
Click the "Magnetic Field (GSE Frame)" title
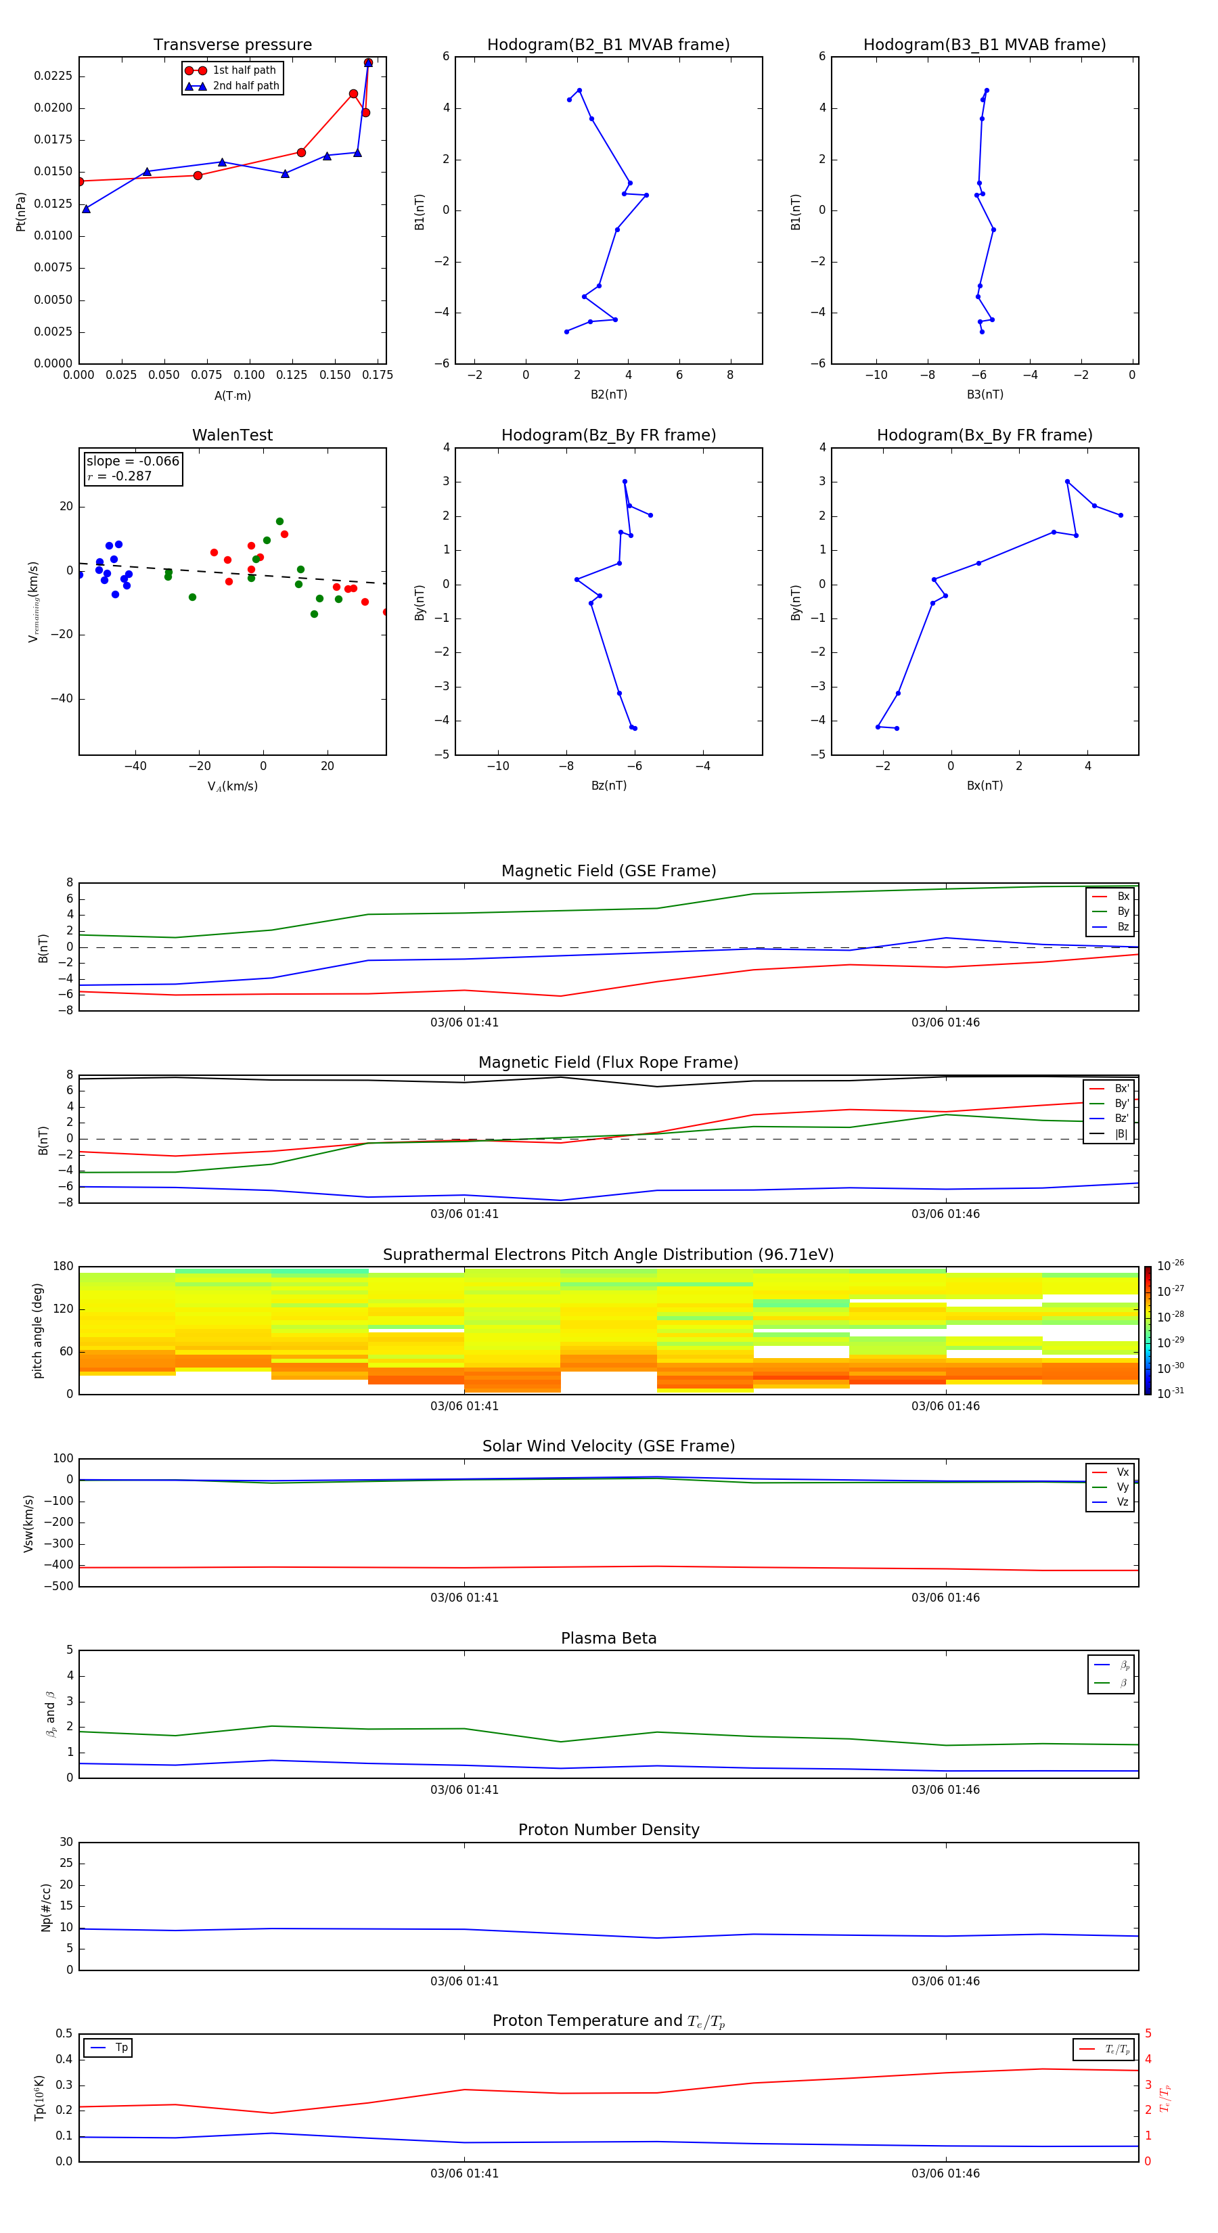coord(608,871)
